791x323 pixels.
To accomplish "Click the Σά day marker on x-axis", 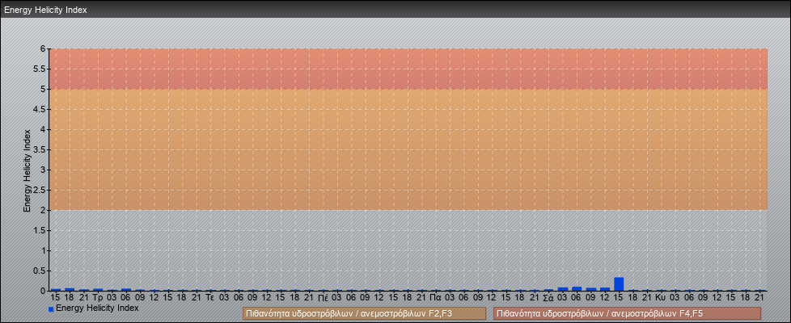I will [x=548, y=297].
